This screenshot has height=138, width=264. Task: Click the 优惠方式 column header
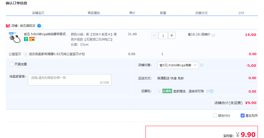point(201,13)
